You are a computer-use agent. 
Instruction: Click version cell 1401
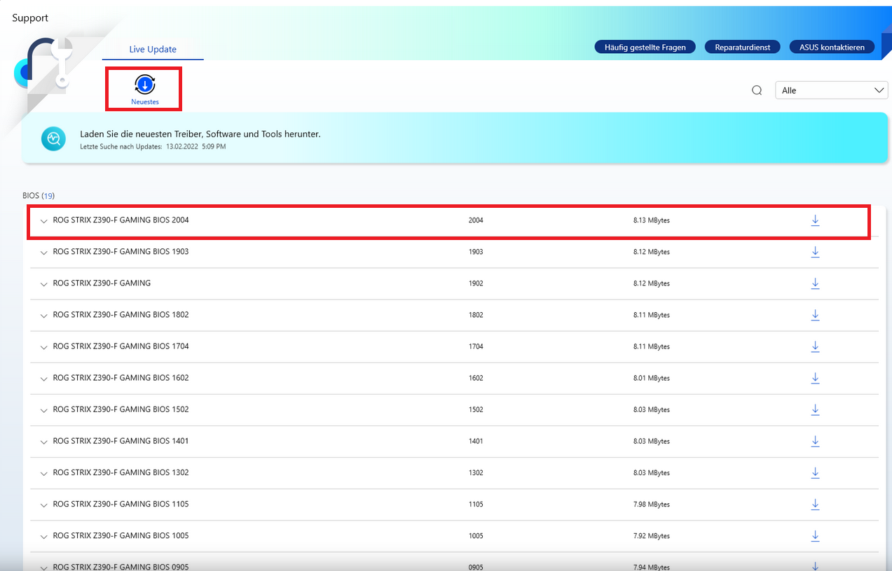pos(476,442)
